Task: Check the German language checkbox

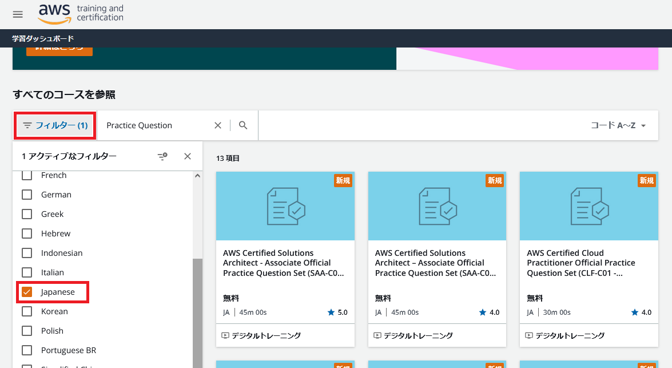Action: pos(27,195)
